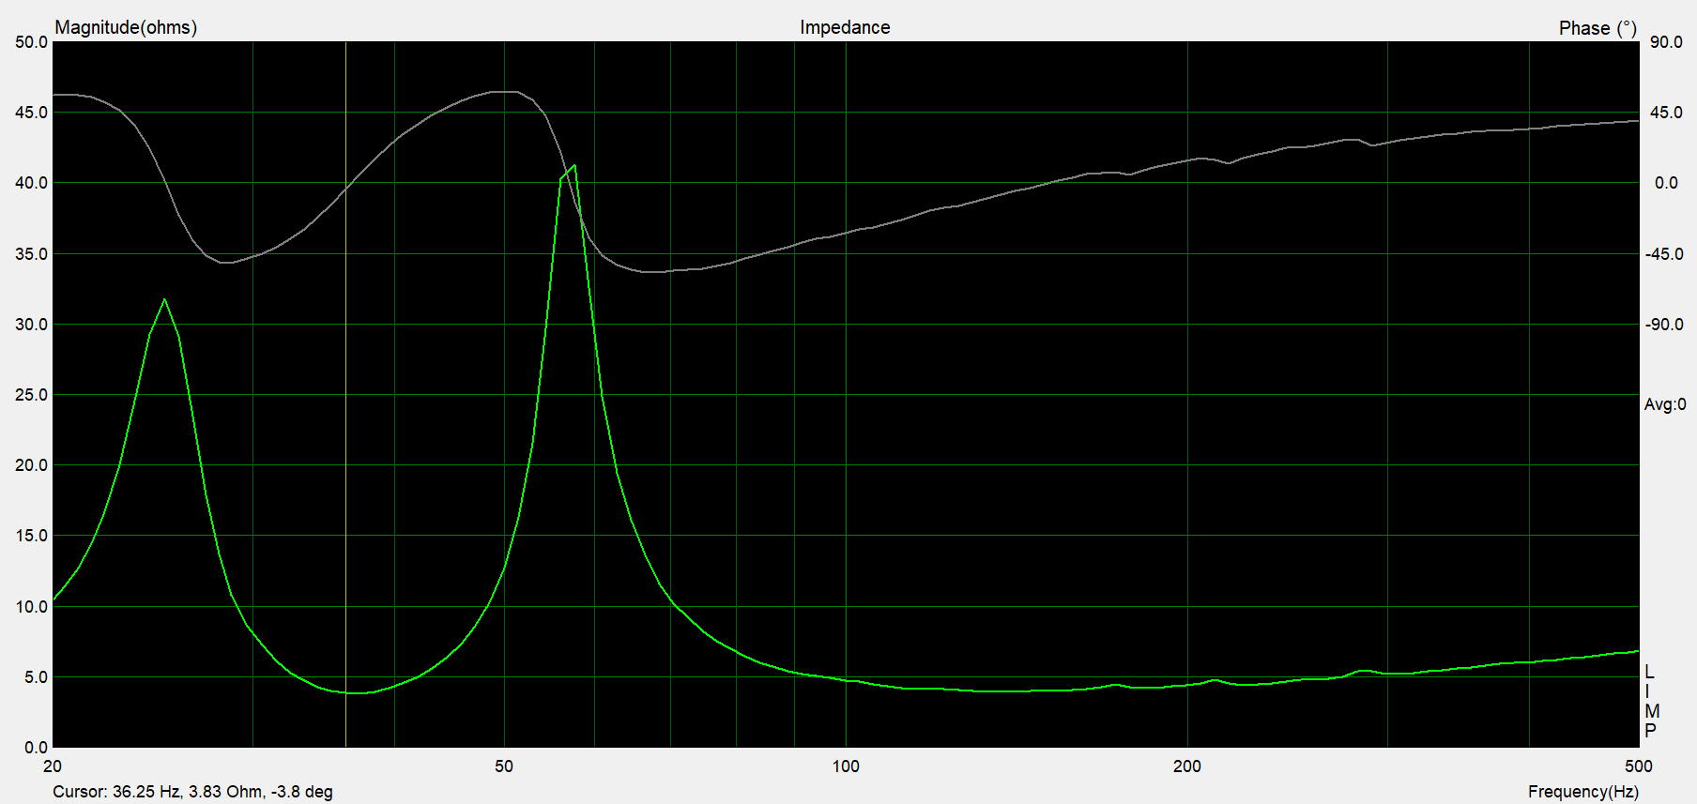Click the "Avg:0" indicator text
The image size is (1697, 804).
(x=1665, y=404)
